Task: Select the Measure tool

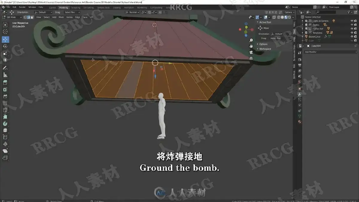Action: click(5, 75)
